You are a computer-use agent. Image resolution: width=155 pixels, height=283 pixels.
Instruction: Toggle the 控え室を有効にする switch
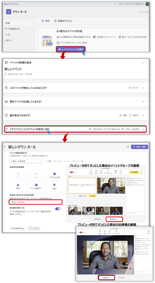pyautogui.click(x=58, y=209)
